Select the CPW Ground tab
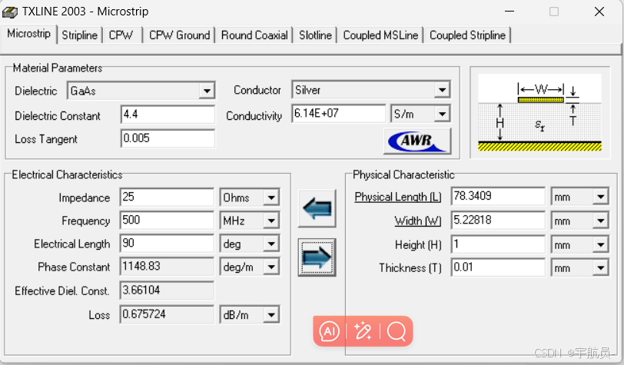 coord(180,35)
